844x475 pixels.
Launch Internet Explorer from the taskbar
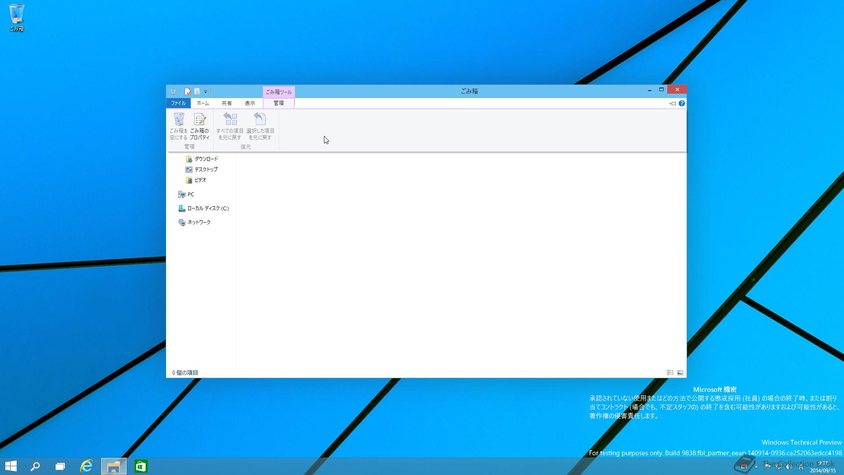tap(87, 466)
